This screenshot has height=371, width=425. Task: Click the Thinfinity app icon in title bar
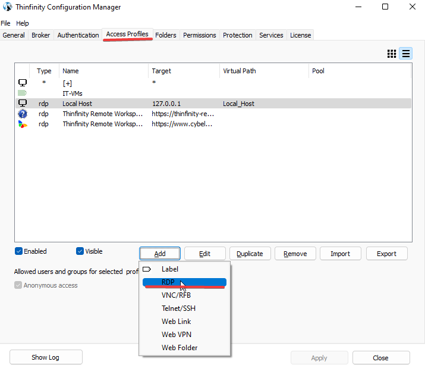(x=8, y=7)
